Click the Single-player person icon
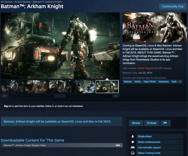Viewport: 188px width, 156px height. (x=133, y=136)
